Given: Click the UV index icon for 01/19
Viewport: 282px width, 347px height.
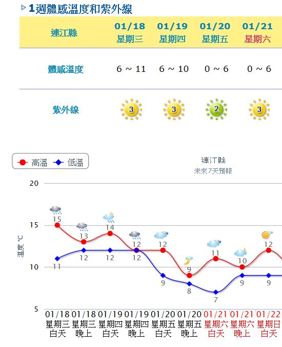Looking at the screenshot, I should pos(174,109).
